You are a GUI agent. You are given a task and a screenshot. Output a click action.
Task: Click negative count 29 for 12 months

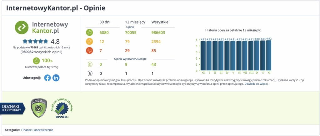[x=127, y=51]
